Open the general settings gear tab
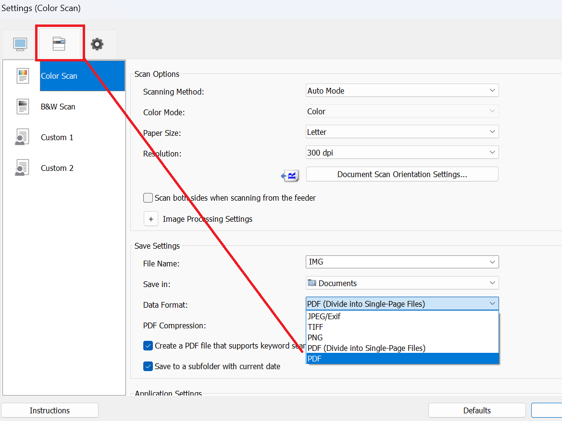The image size is (562, 421). click(x=97, y=44)
